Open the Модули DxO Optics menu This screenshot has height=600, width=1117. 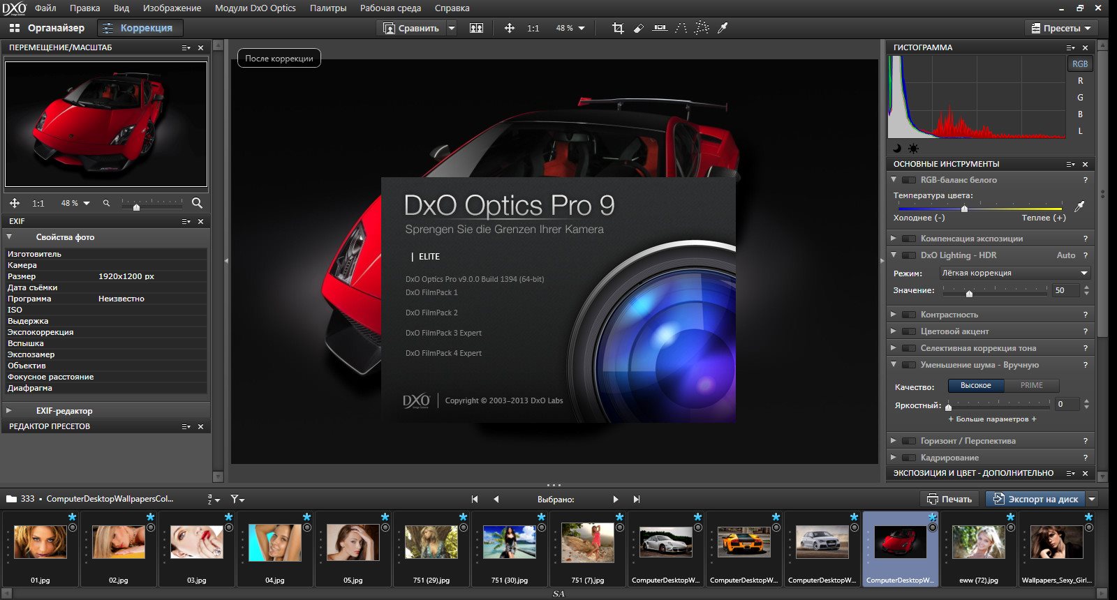tap(255, 8)
